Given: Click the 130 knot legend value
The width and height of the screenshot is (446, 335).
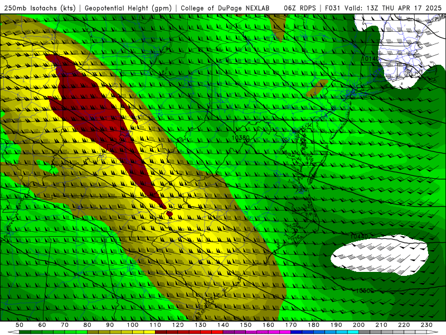Looking at the screenshot, I should point(201,325).
